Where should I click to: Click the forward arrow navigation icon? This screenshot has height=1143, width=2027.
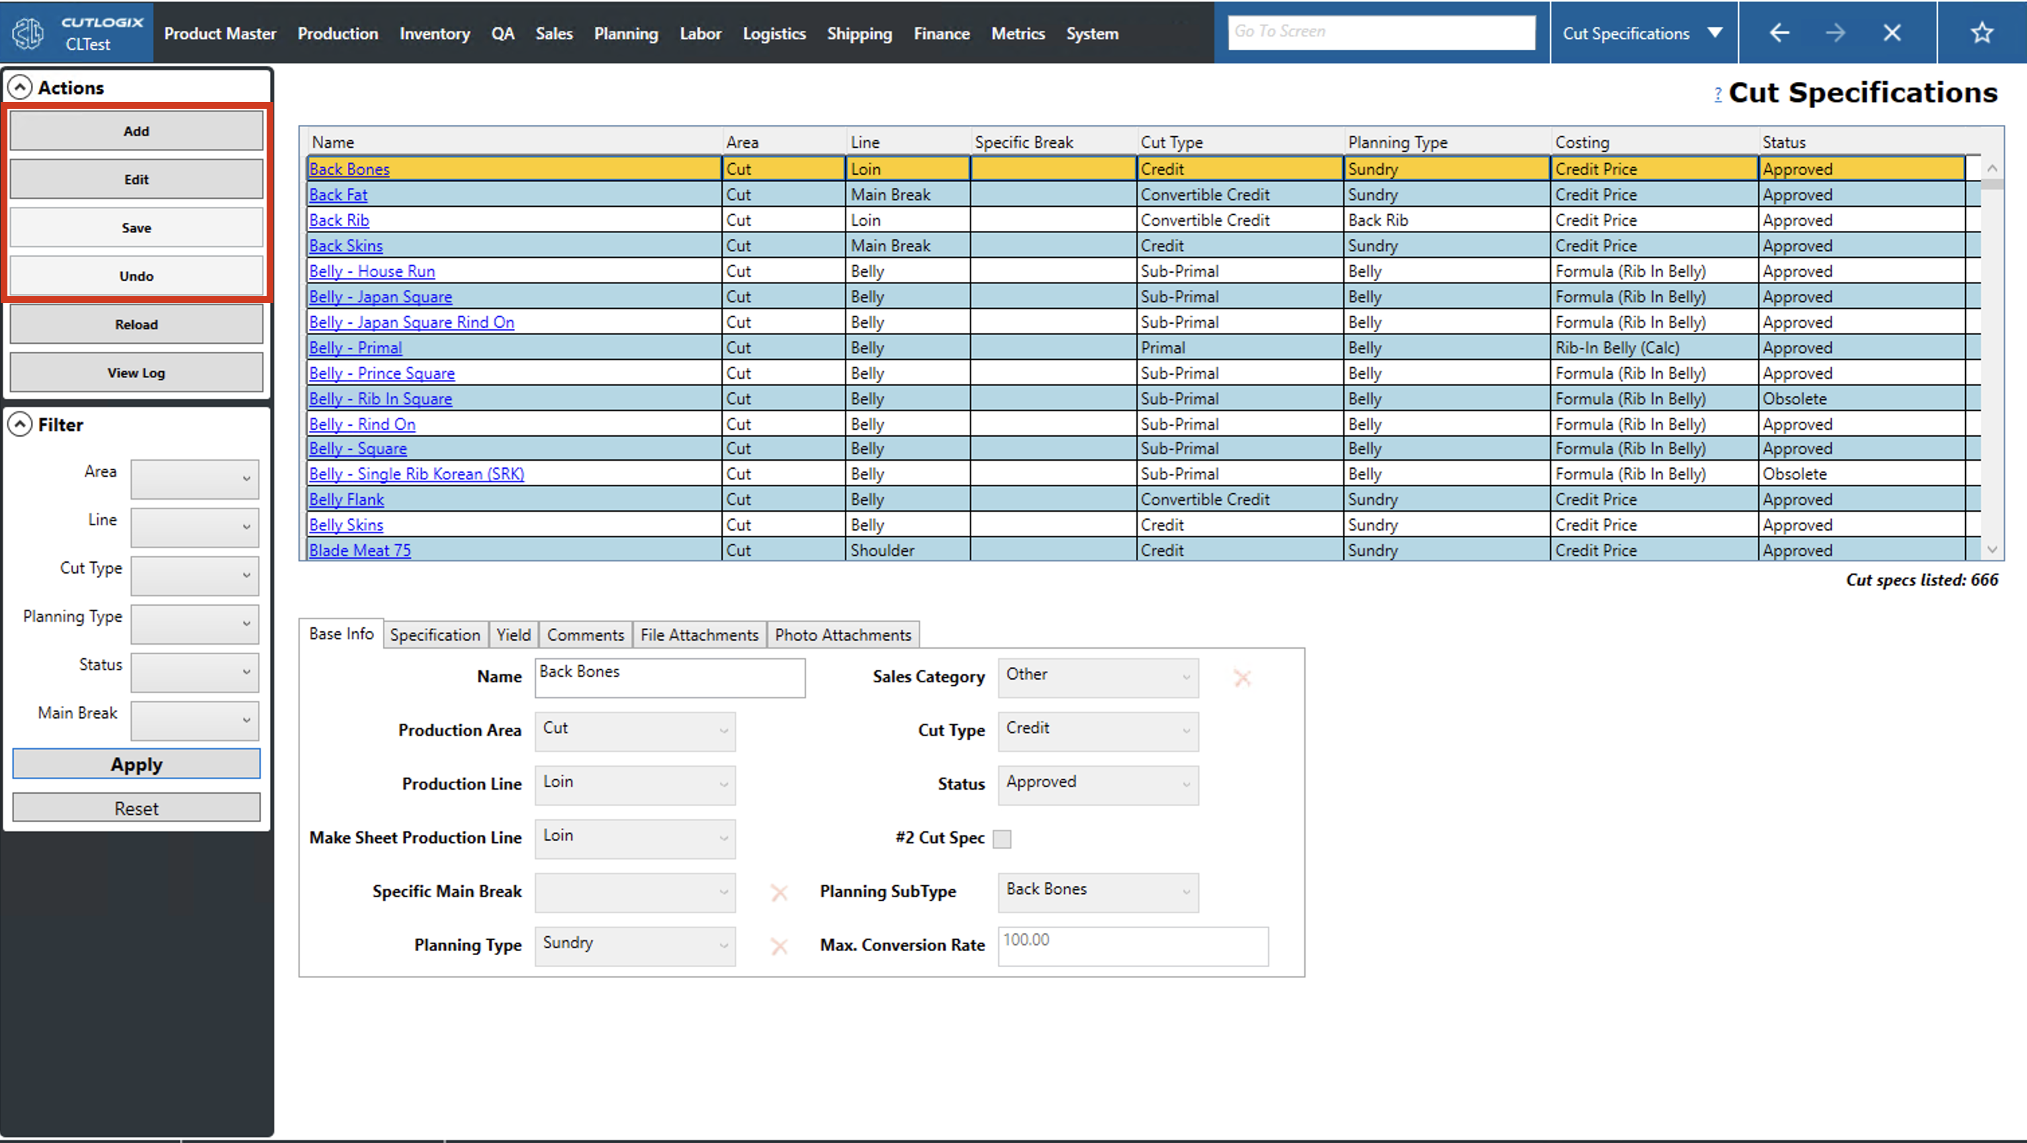click(1836, 33)
